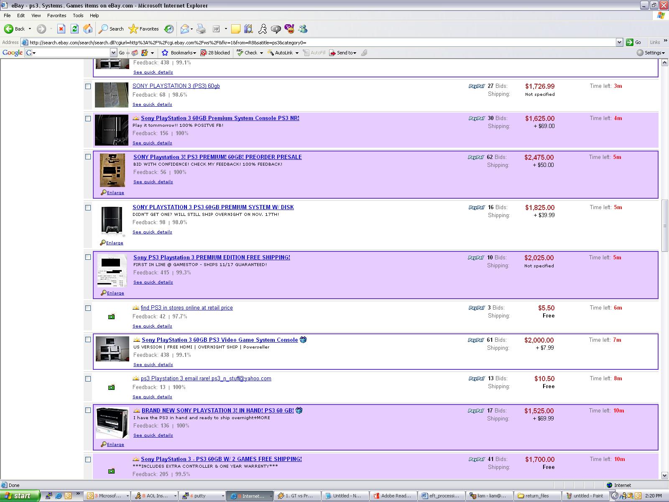Image resolution: width=669 pixels, height=502 pixels.
Task: Click the Print icon
Action: pyautogui.click(x=201, y=29)
